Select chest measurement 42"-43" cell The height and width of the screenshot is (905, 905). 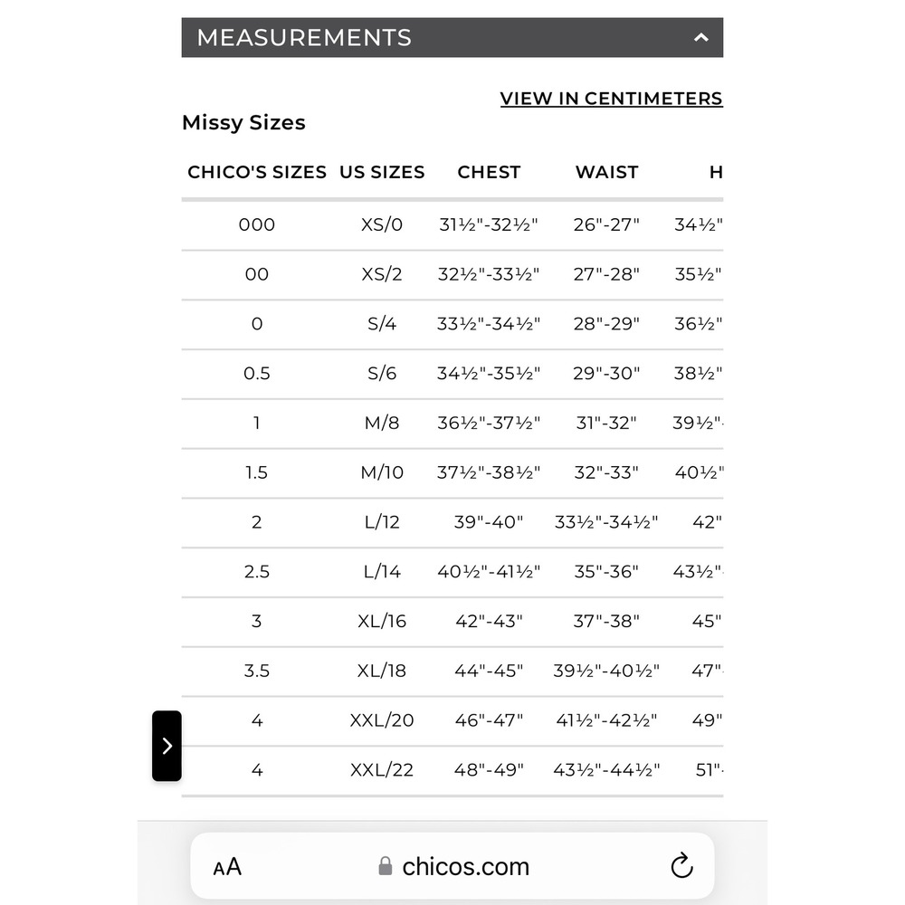(489, 622)
